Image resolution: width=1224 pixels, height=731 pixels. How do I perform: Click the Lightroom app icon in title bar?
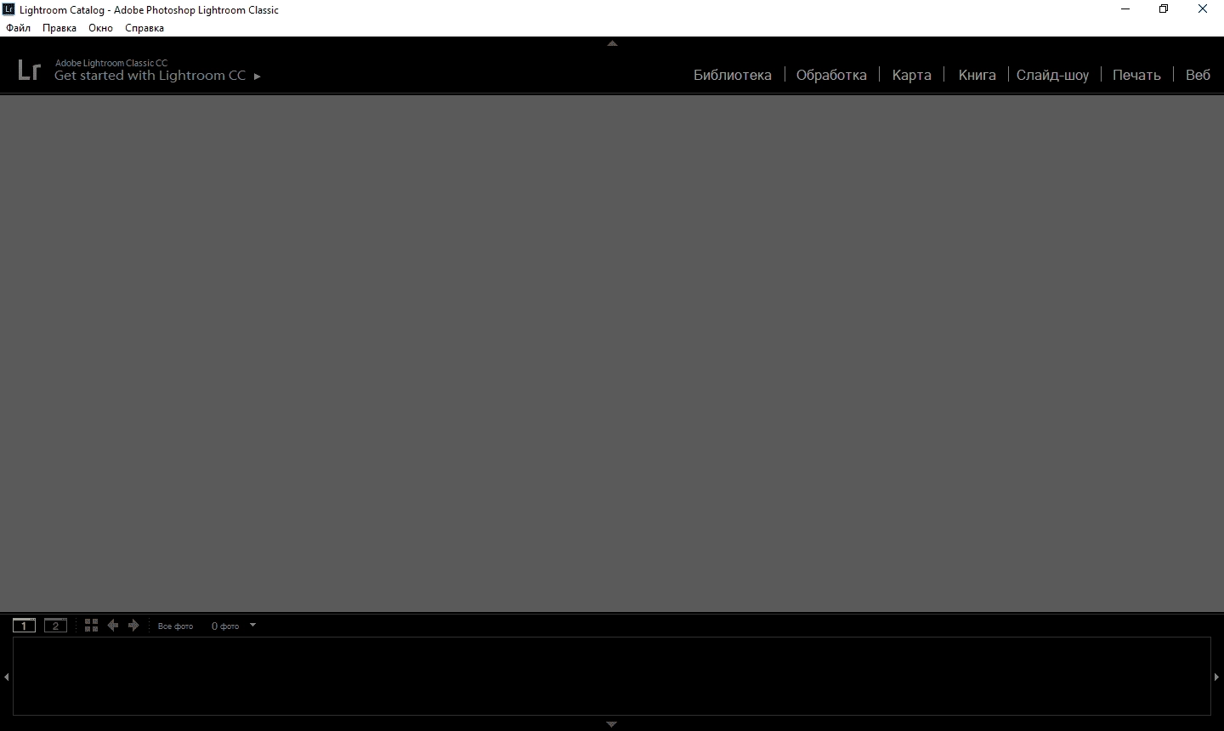pos(8,9)
